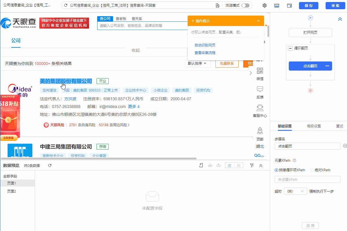Switch to 重试 tab

click(339, 126)
